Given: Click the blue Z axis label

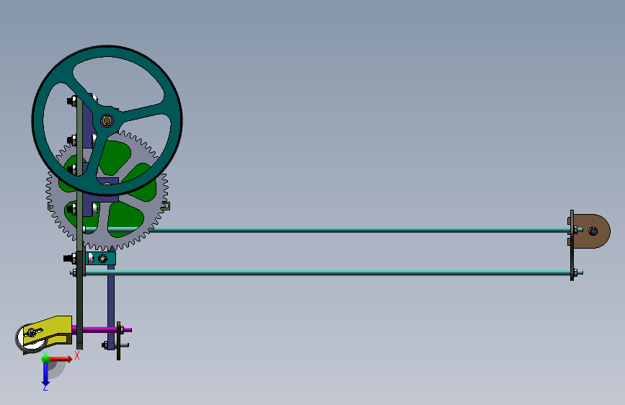Looking at the screenshot, I should [x=45, y=387].
